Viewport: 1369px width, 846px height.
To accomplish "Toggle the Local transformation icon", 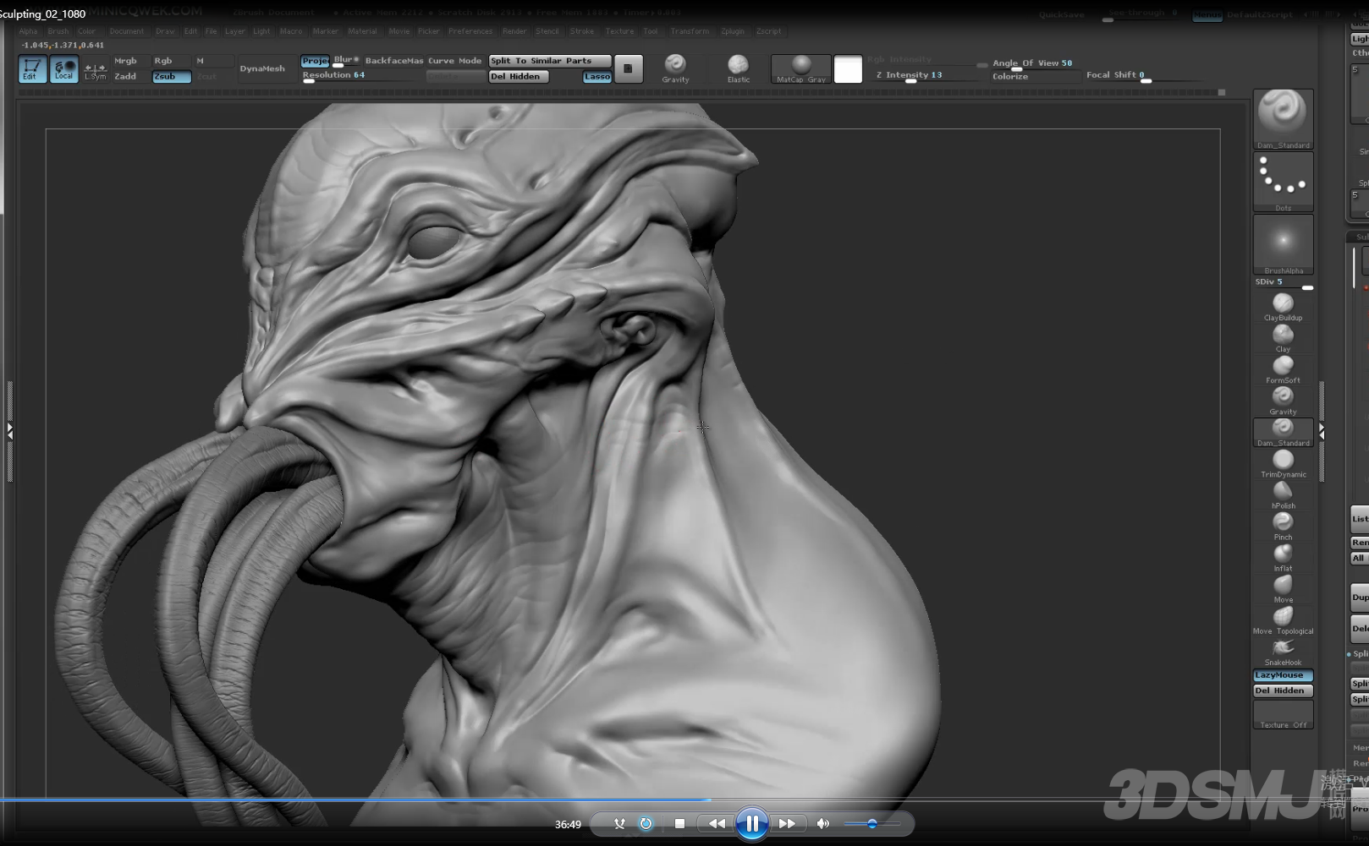I will click(x=63, y=68).
